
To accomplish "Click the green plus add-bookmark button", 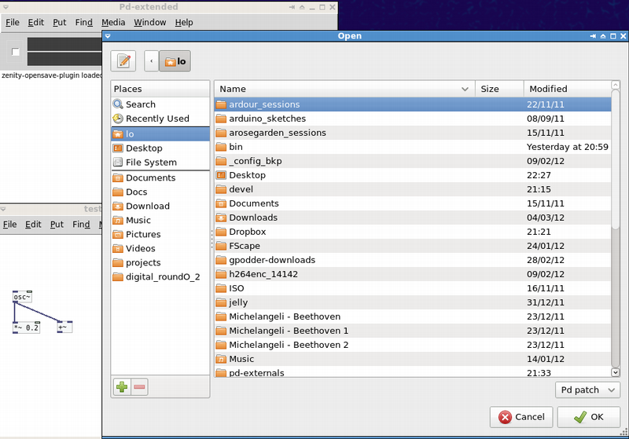I will pos(122,387).
